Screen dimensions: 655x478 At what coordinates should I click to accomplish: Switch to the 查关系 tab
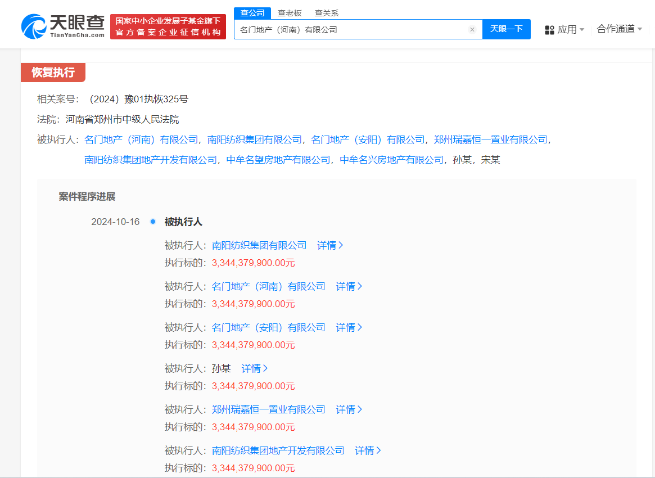coord(326,13)
